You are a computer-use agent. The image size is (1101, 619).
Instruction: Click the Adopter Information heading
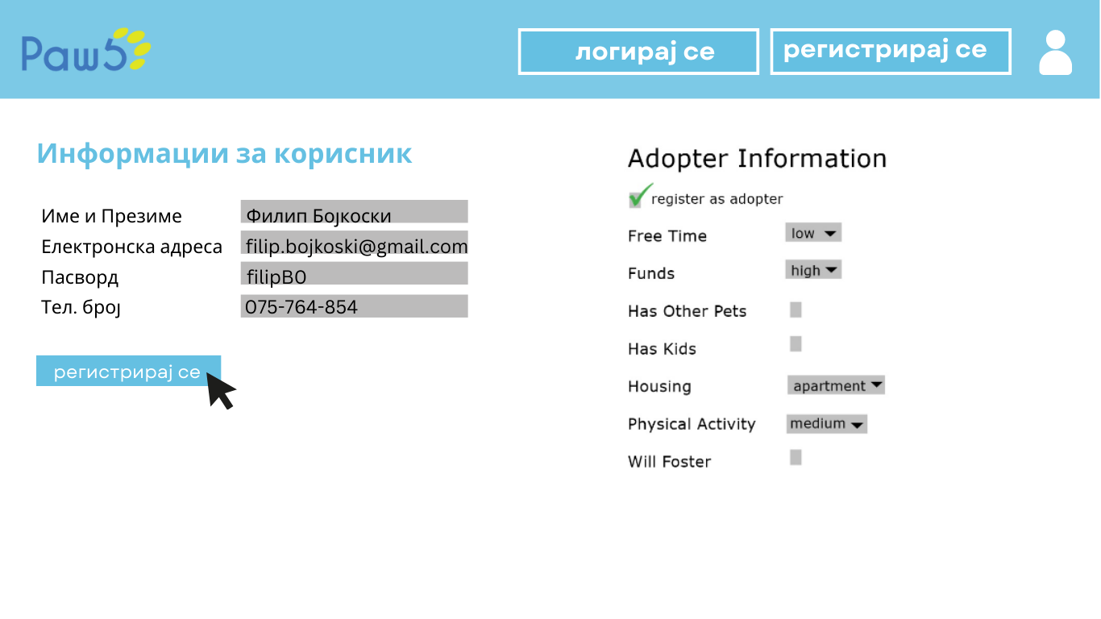[757, 159]
